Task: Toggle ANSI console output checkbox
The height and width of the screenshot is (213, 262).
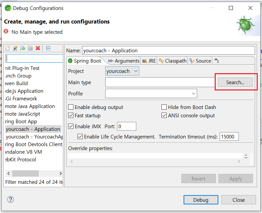Action: pos(164,116)
